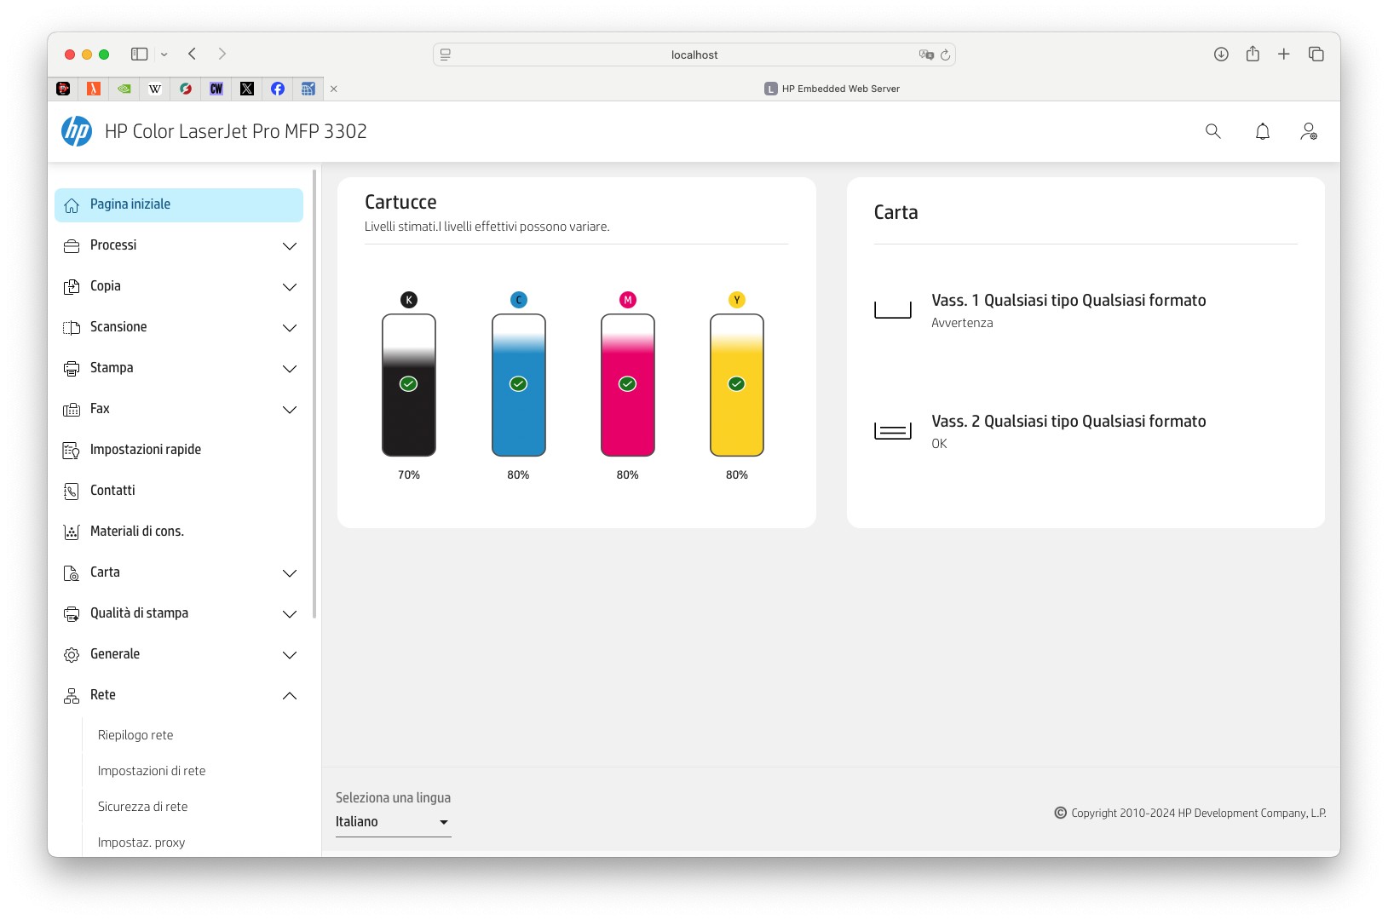The image size is (1388, 920).
Task: Open the page menu icon in the address bar
Action: (x=445, y=55)
